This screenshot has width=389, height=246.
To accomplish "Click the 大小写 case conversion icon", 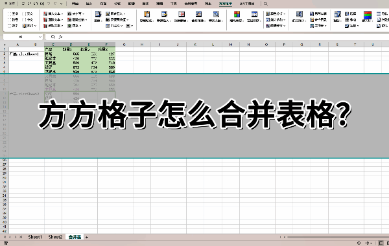I will [x=69, y=14].
